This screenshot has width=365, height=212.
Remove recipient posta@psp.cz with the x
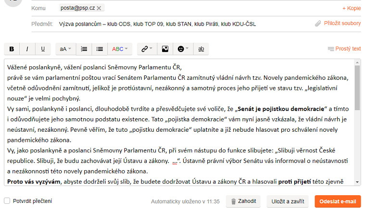pos(99,8)
